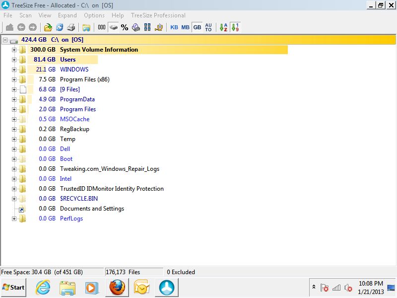Click the chart bars toolbar icon

[x=159, y=27]
